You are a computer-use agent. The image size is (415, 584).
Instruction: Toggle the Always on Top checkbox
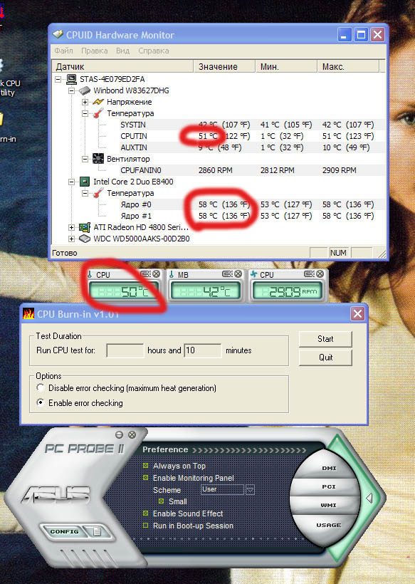click(145, 466)
